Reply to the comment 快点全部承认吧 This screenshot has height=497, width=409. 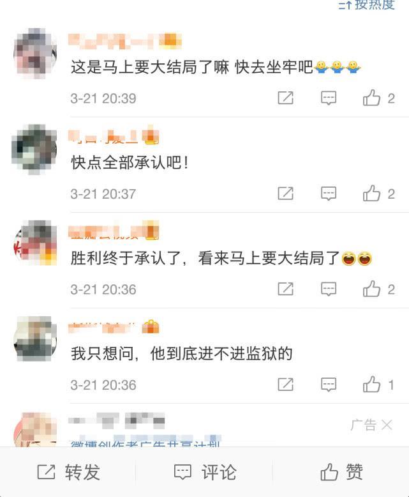329,194
